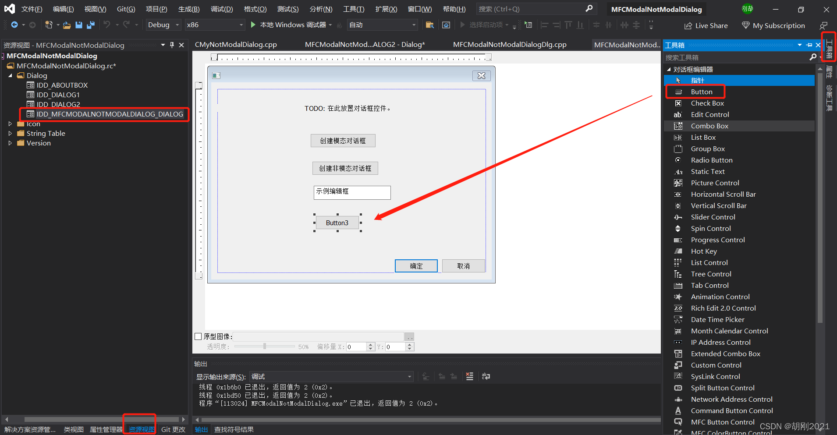Switch to the Git Changes tab
Image resolution: width=837 pixels, height=435 pixels.
[173, 430]
